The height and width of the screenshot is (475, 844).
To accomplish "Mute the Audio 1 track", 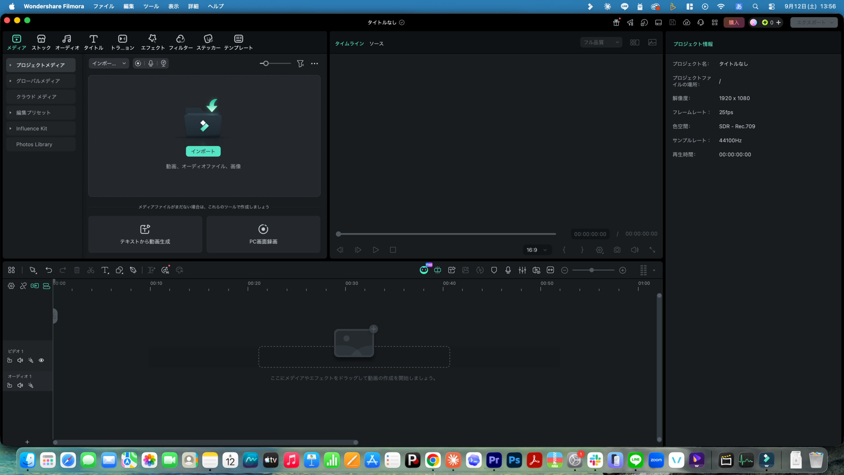I will [x=20, y=385].
